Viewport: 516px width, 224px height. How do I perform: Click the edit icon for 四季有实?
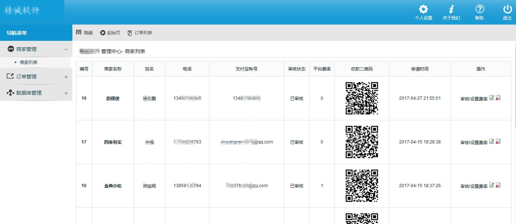tap(491, 141)
